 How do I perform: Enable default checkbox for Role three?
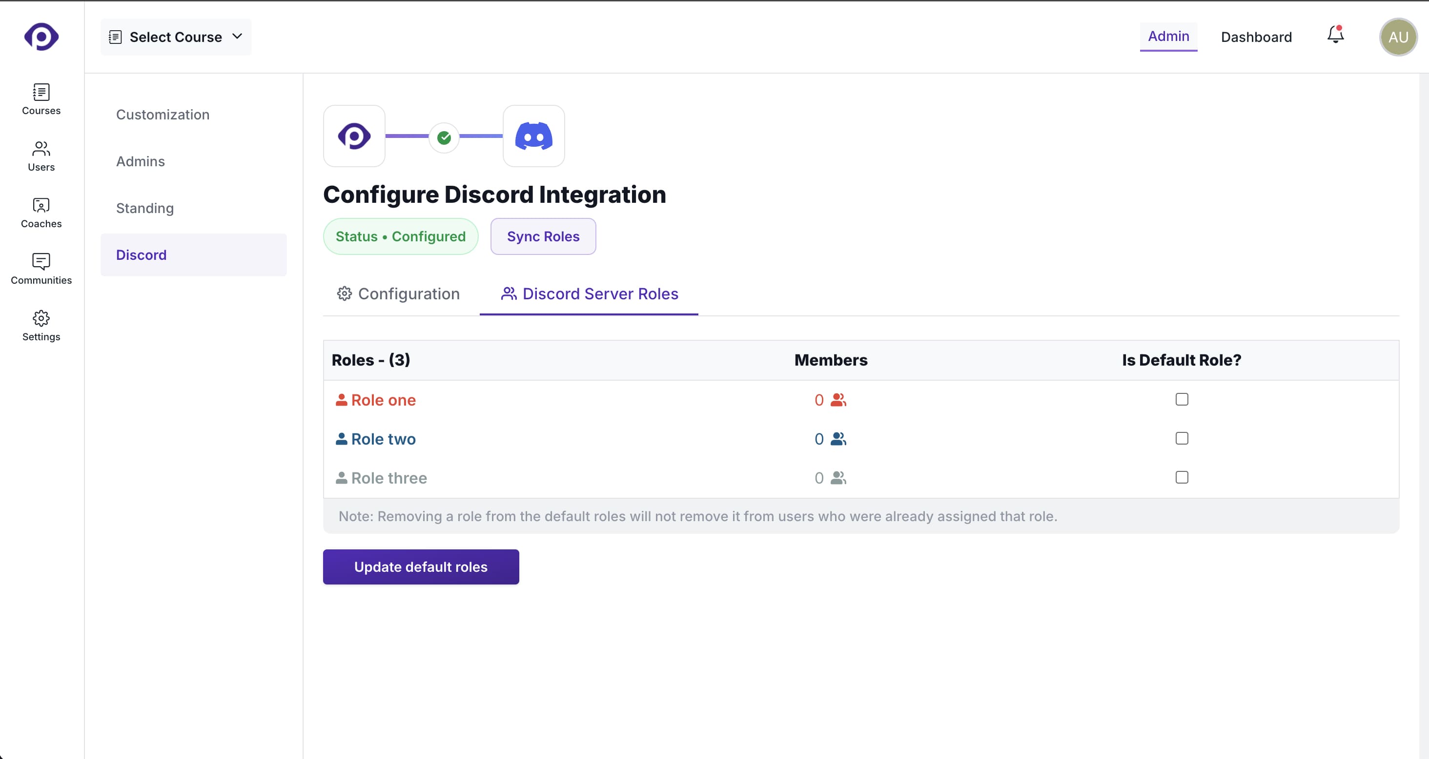pyautogui.click(x=1182, y=478)
